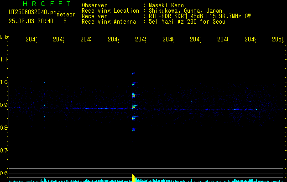Click the 1.1 kHz axis tick label

point(4,60)
